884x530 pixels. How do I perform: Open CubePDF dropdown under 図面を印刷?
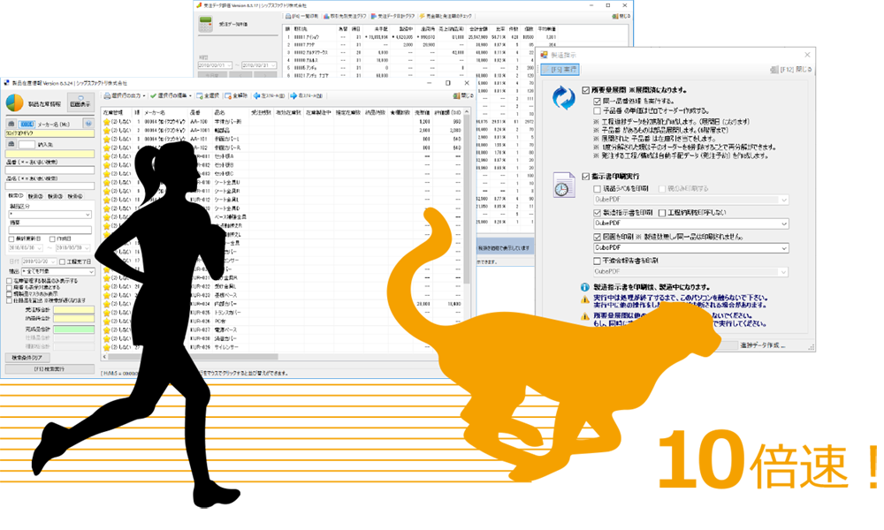coord(690,248)
